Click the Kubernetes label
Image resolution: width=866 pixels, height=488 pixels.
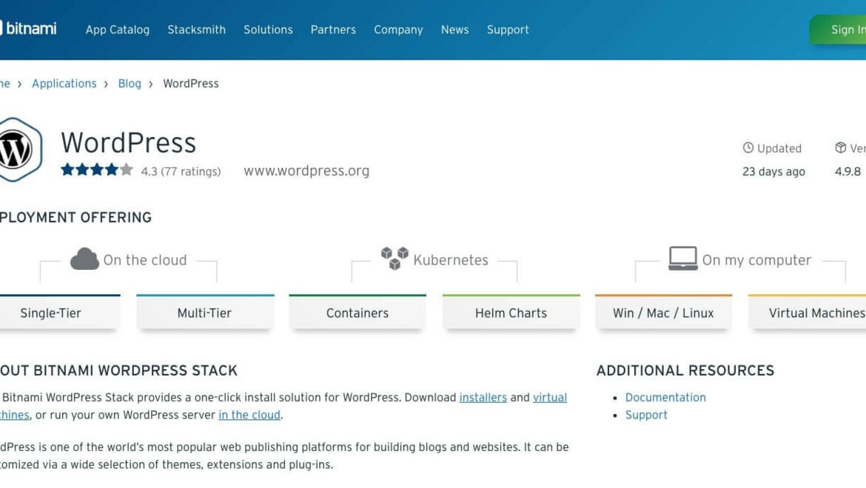(x=451, y=260)
